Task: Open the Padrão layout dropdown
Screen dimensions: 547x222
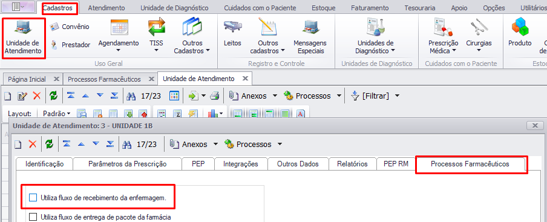Action: 56,114
